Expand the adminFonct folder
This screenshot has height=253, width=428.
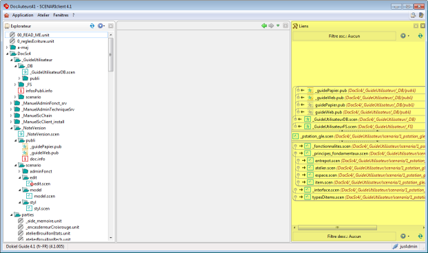pos(20,171)
